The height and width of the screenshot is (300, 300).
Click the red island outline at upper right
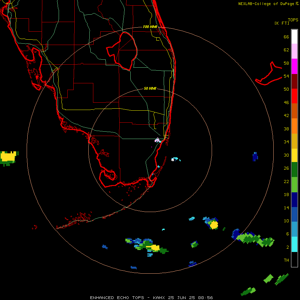click(x=269, y=73)
